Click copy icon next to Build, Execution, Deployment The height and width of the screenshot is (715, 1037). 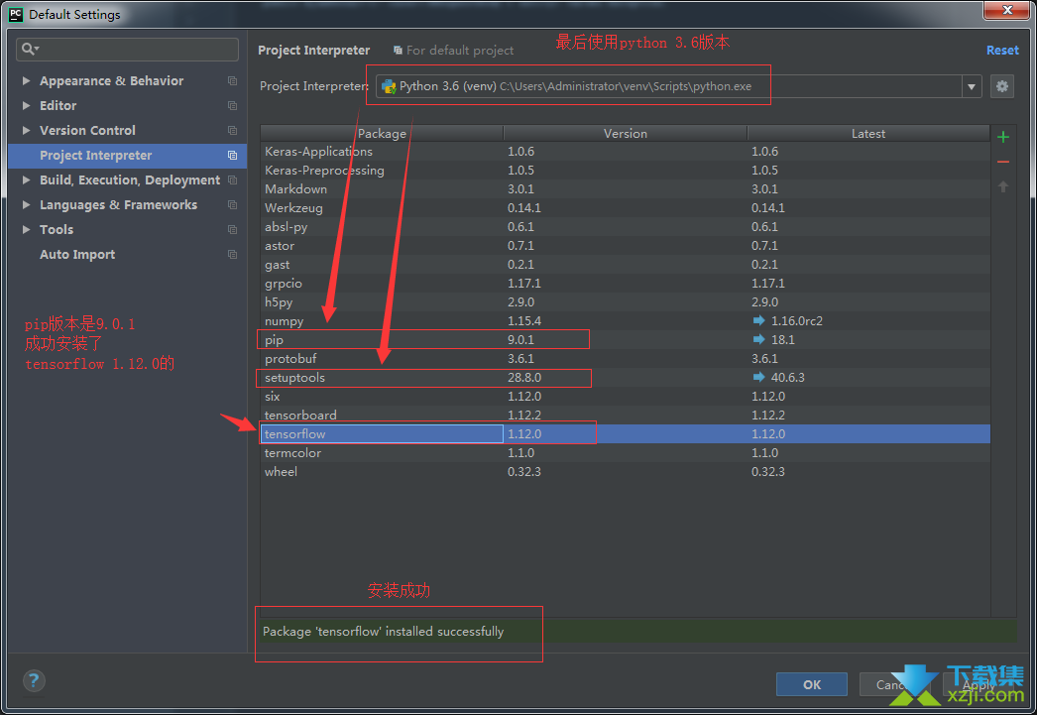(232, 179)
